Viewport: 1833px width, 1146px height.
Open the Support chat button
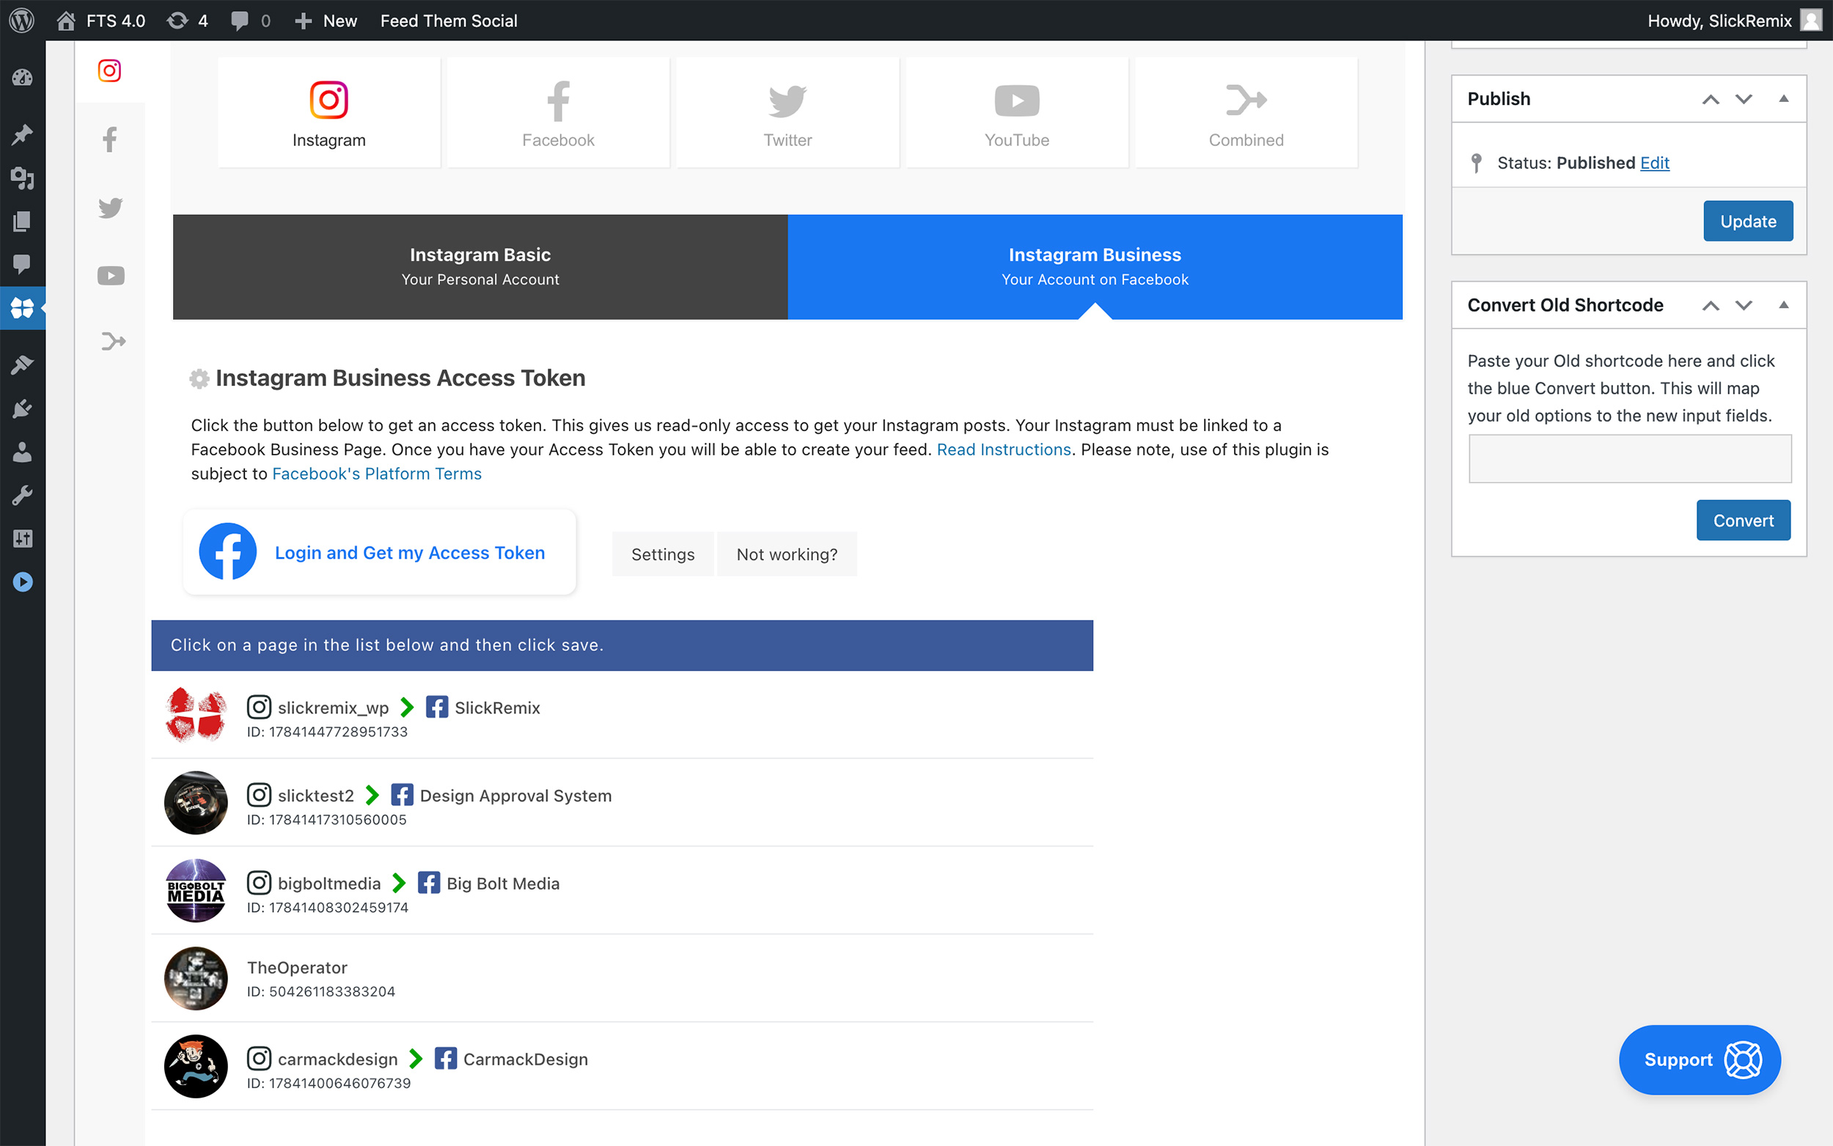1700,1059
